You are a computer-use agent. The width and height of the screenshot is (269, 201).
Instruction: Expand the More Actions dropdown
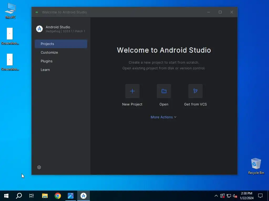pos(163,117)
